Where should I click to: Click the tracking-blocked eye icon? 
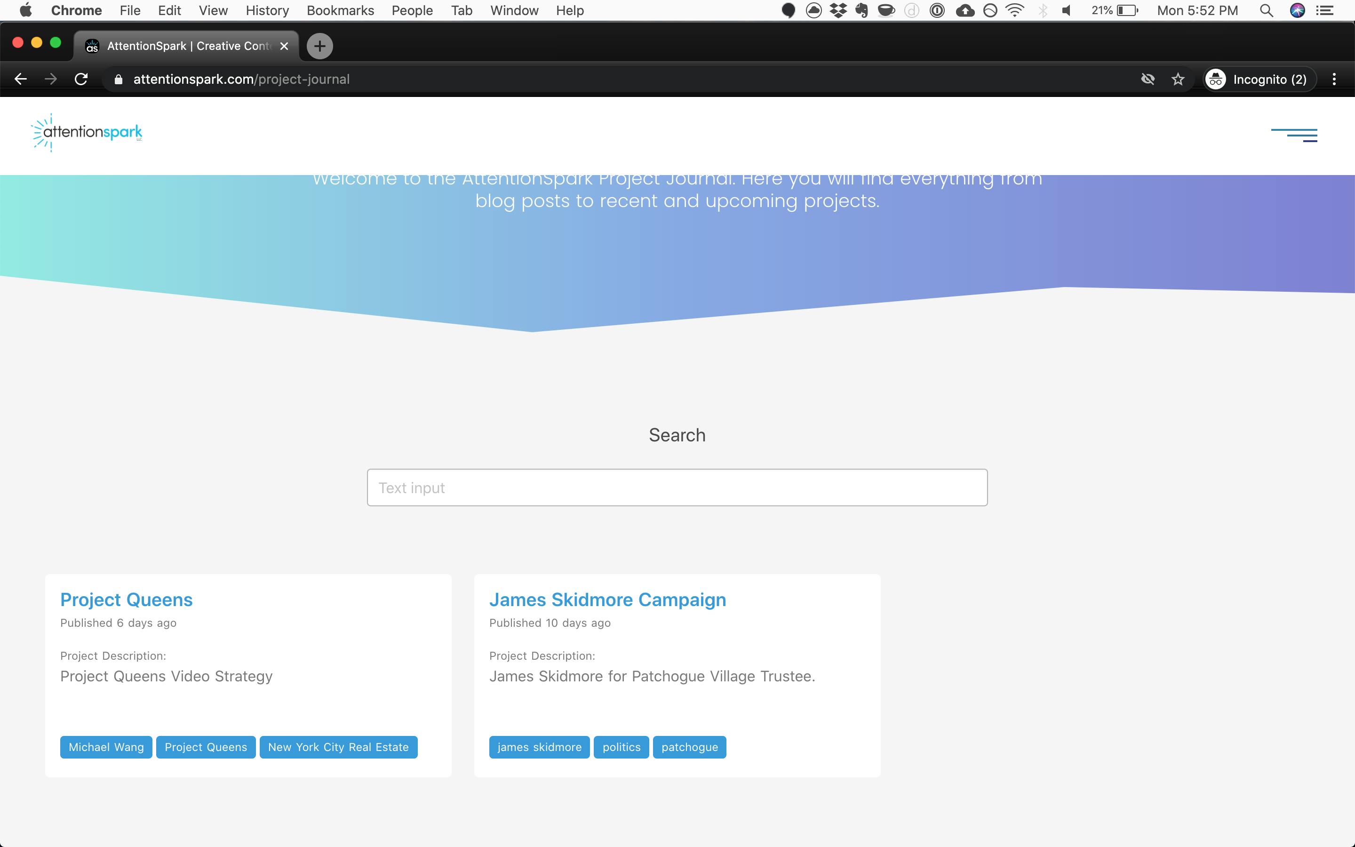click(1148, 79)
